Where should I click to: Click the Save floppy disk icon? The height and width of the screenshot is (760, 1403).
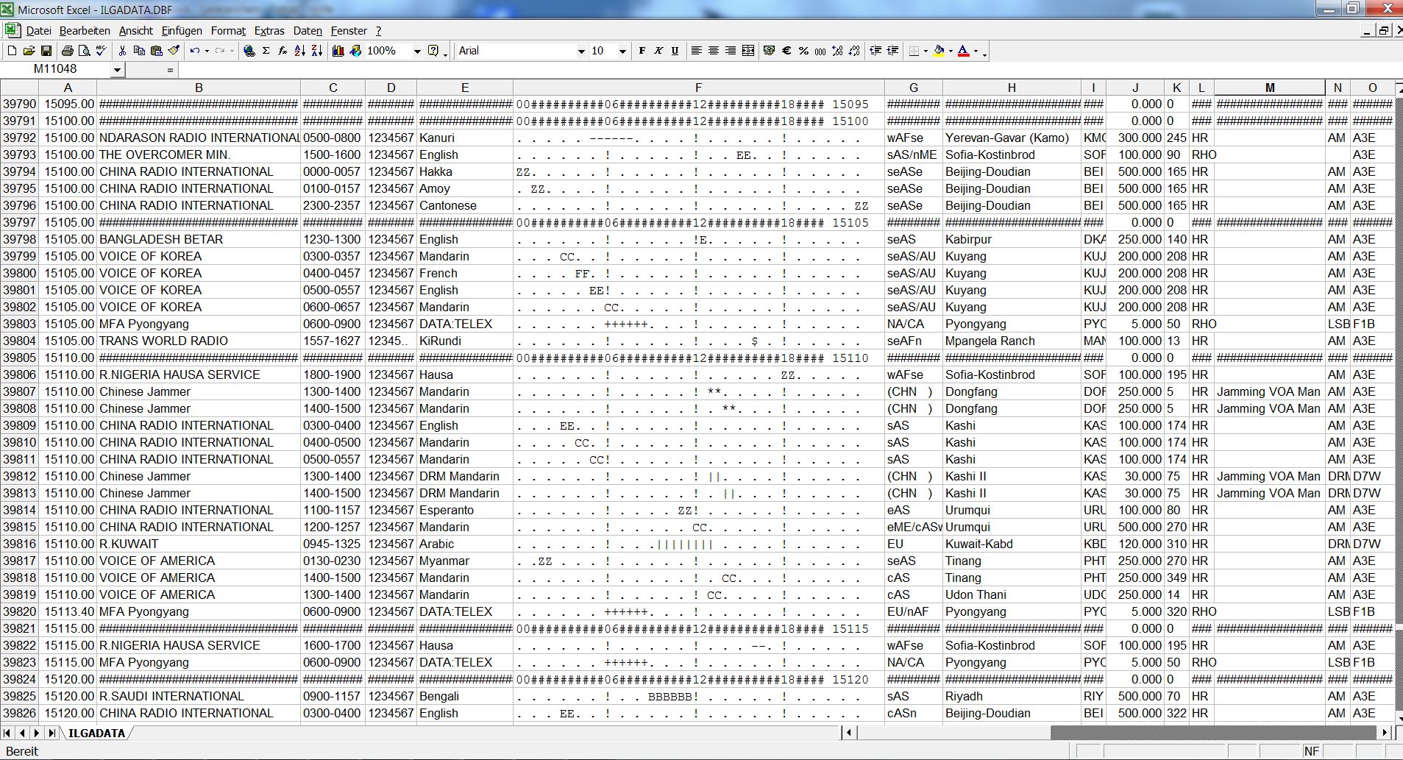tap(46, 51)
